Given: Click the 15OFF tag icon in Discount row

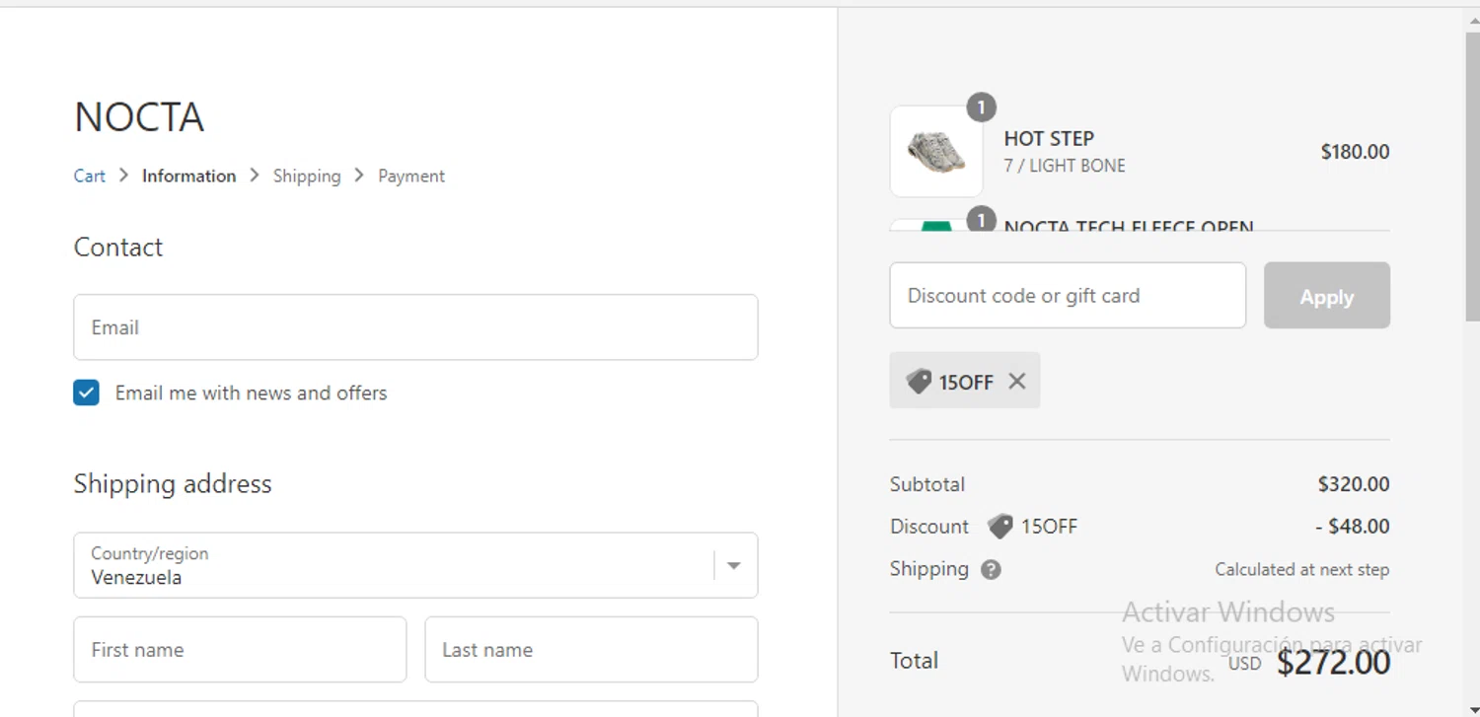Looking at the screenshot, I should click(x=1000, y=527).
